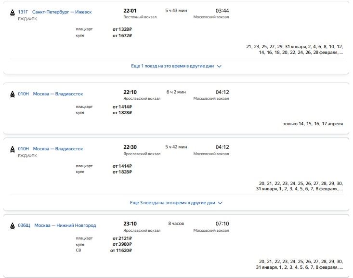The width and height of the screenshot is (353, 278).
Task: Open the Москва — Нижний Новгород route
Action: [65, 225]
